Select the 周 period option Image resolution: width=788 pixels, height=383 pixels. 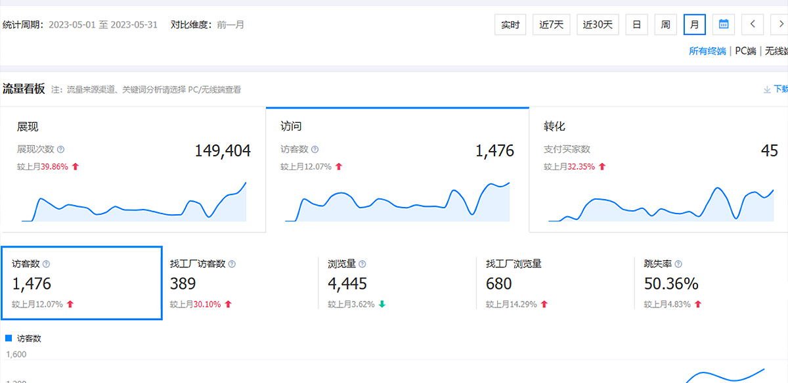point(665,24)
